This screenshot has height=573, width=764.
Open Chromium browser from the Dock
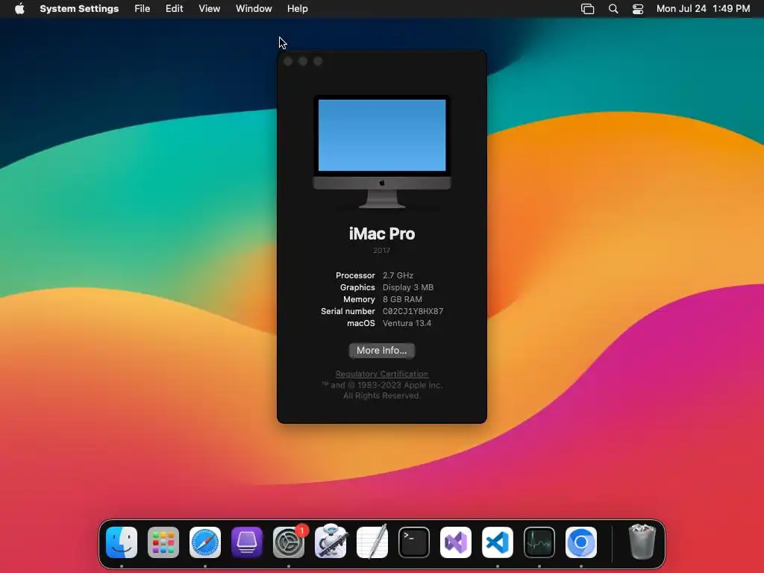pos(580,542)
